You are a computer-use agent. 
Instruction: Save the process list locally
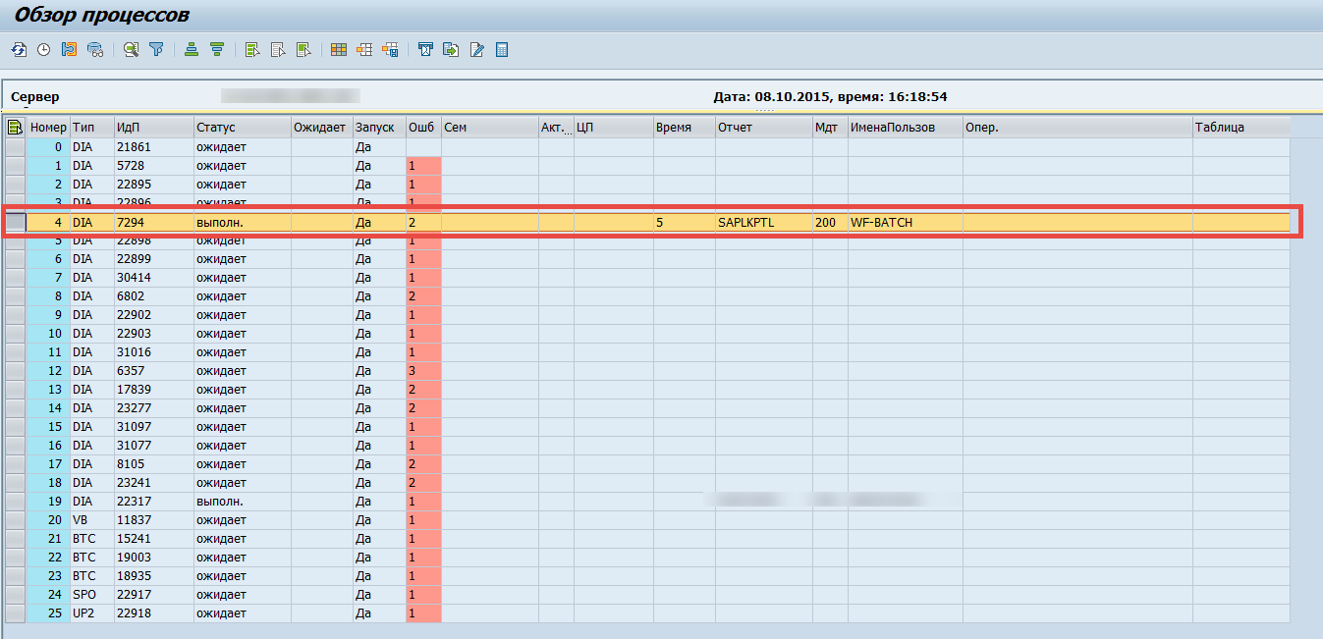[x=68, y=49]
